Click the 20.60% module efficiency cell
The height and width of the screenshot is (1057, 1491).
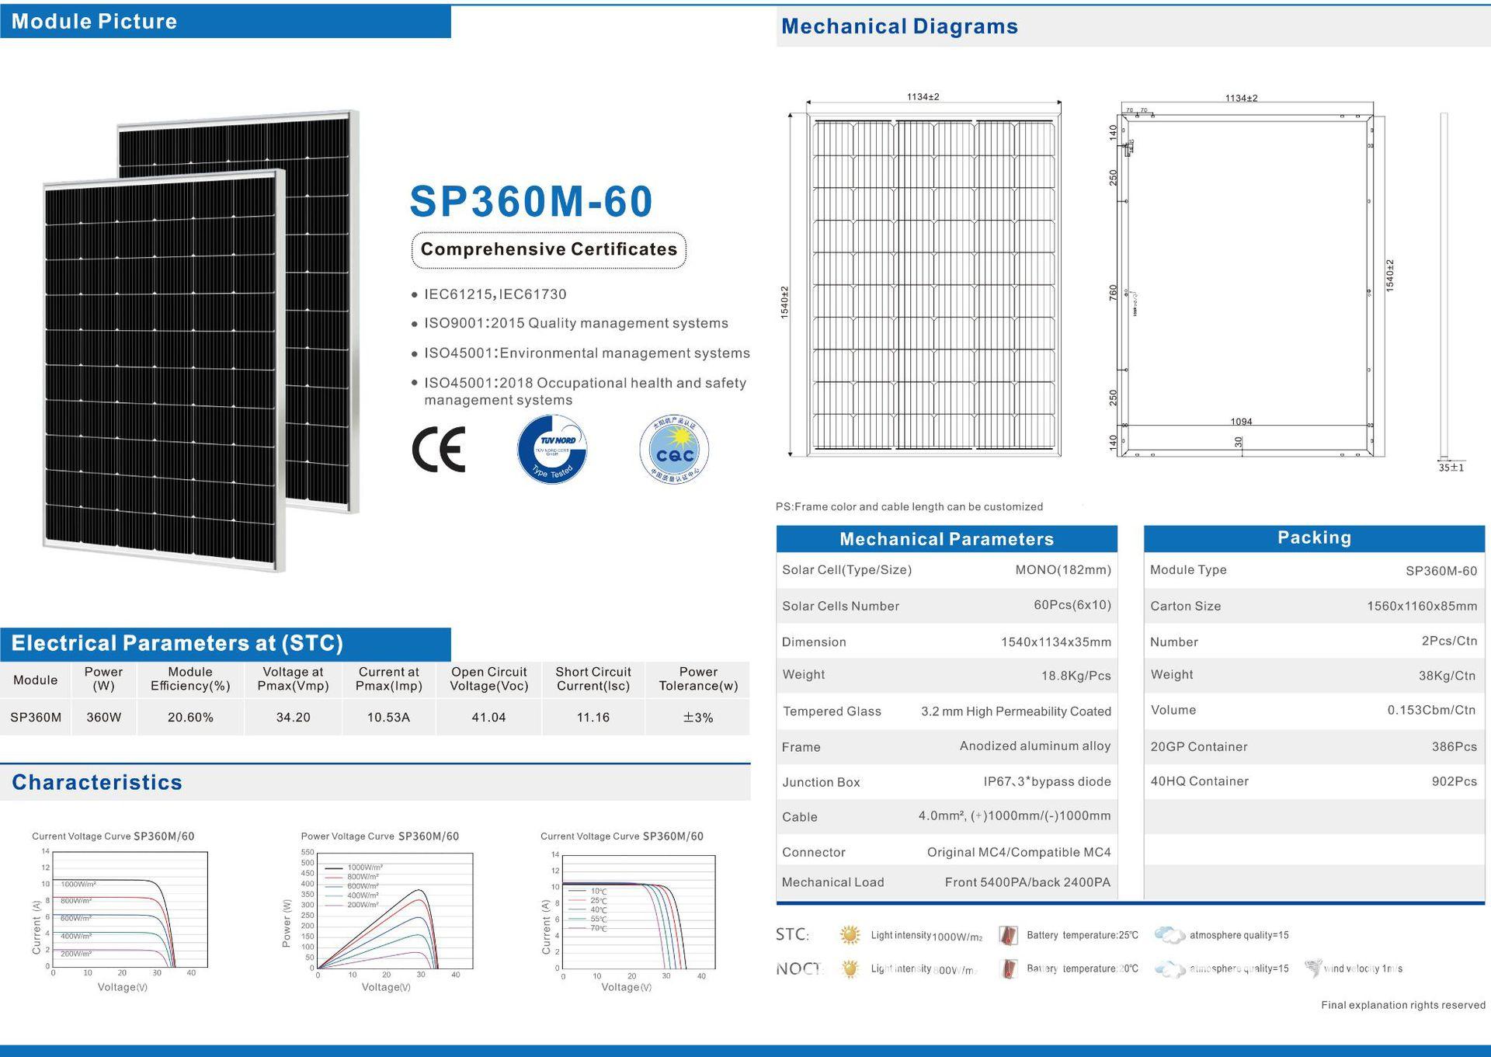190,717
